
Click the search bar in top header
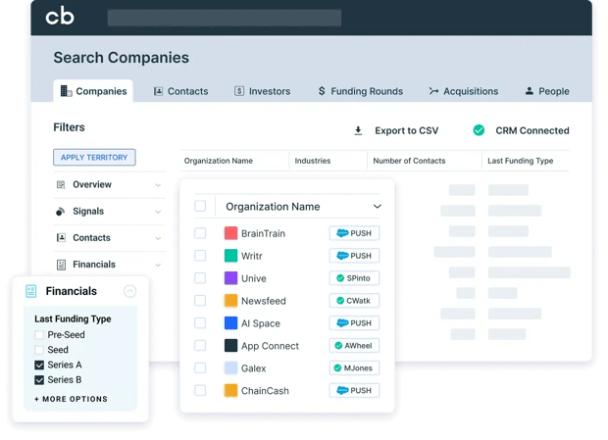pyautogui.click(x=224, y=18)
